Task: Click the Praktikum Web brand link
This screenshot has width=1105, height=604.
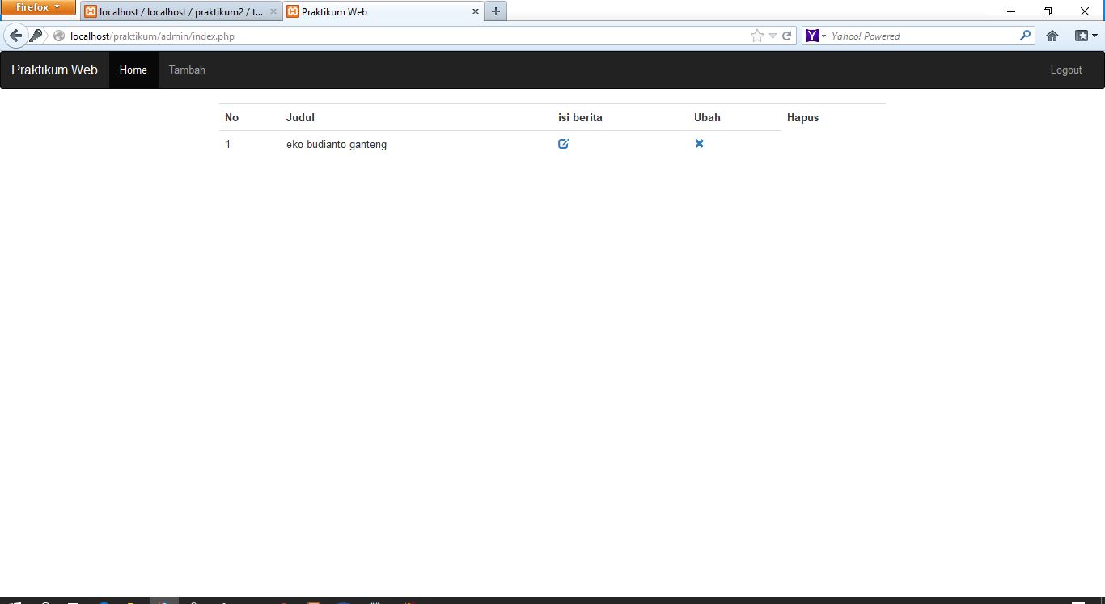Action: (x=54, y=70)
